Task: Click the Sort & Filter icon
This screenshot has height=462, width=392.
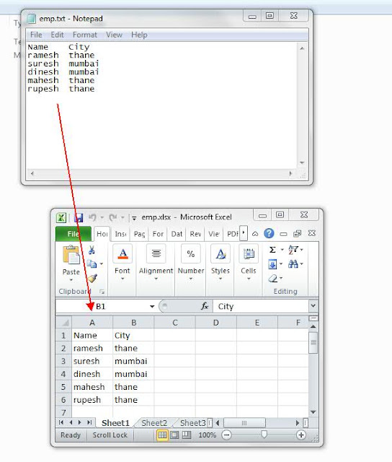Action: 293,250
